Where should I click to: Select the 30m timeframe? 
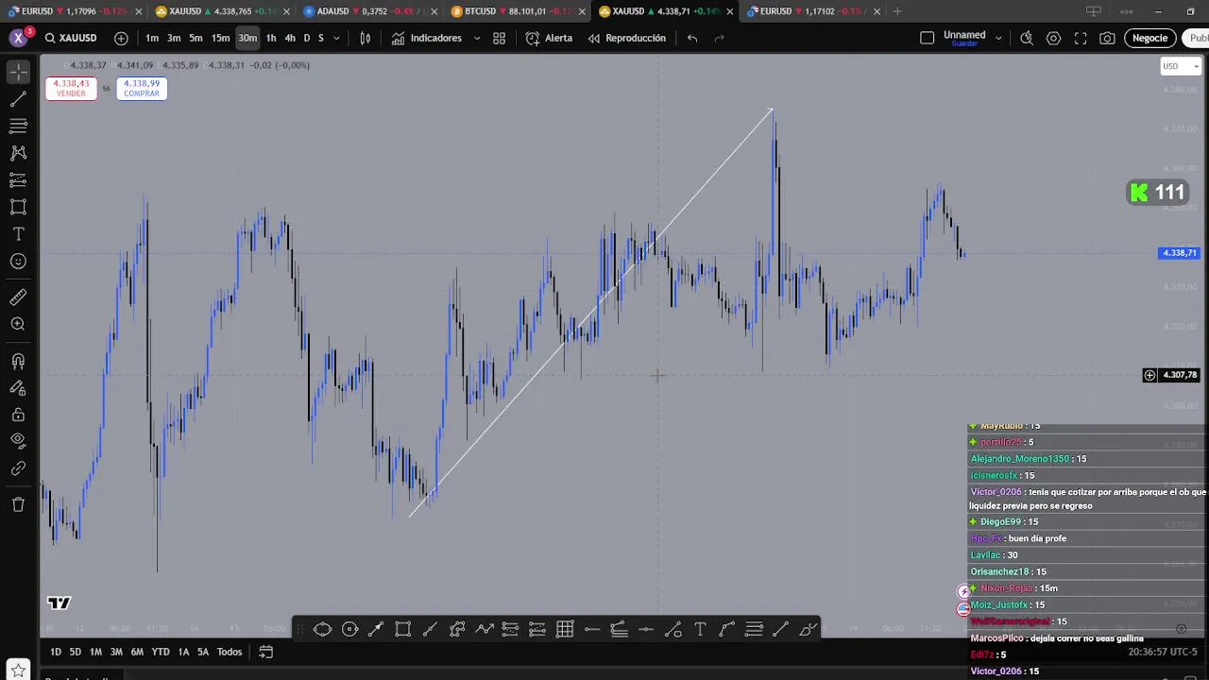pyautogui.click(x=247, y=38)
